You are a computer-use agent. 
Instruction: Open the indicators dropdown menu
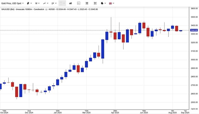pos(54,3)
